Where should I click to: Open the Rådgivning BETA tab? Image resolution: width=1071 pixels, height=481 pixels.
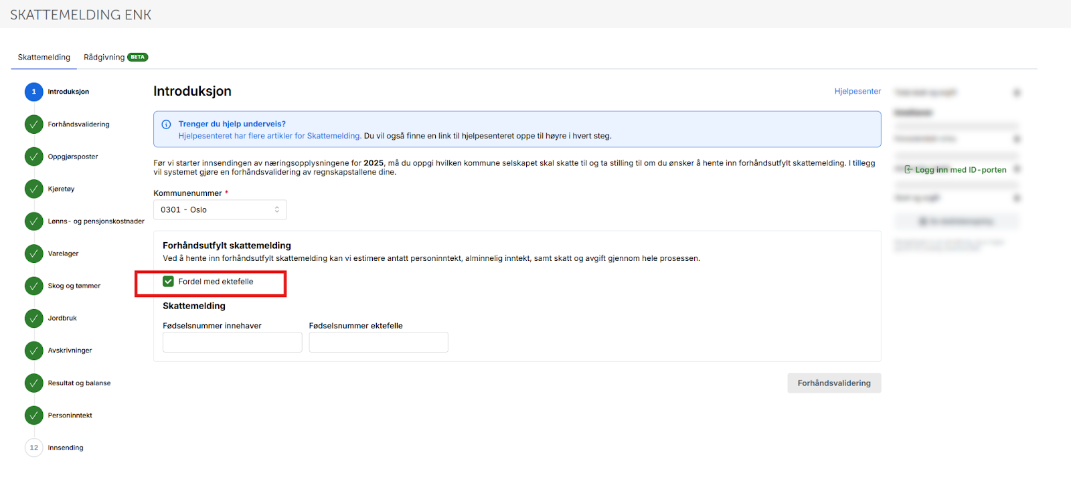116,58
